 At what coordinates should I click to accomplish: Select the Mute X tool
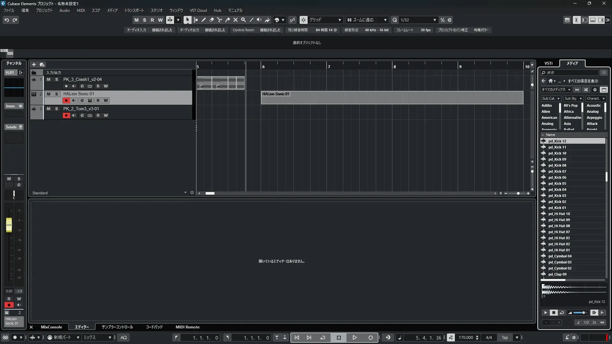235,20
